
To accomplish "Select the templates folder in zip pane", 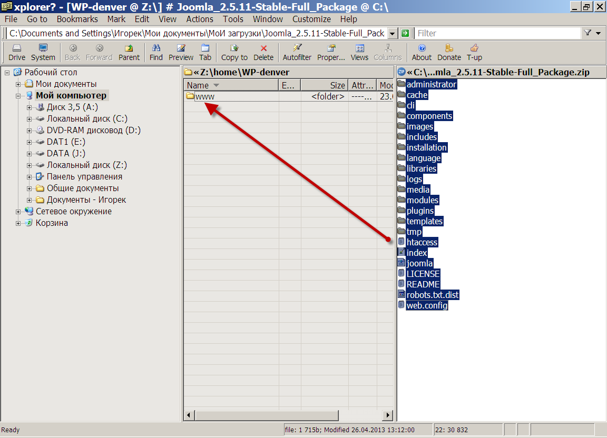I will [x=424, y=221].
